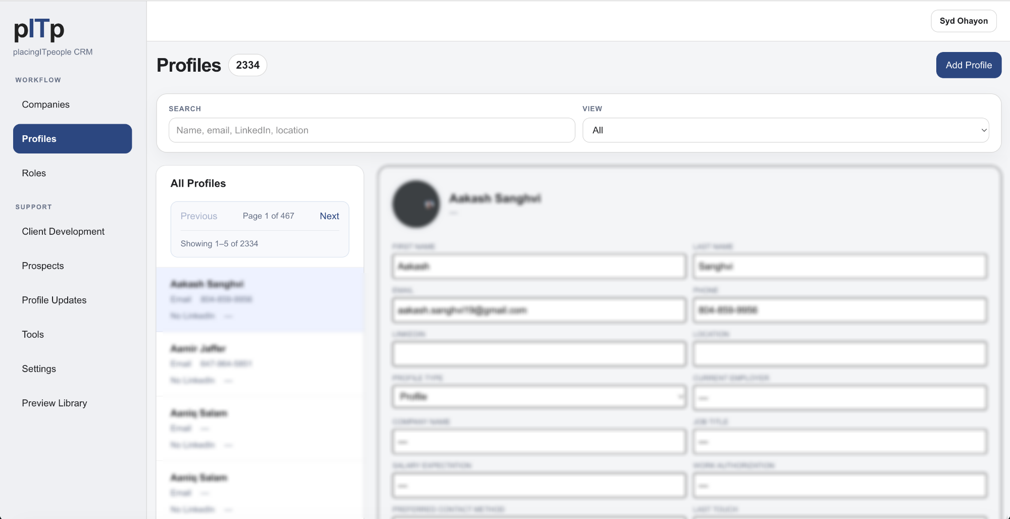
Task: Click the First Name input field
Action: click(x=539, y=267)
